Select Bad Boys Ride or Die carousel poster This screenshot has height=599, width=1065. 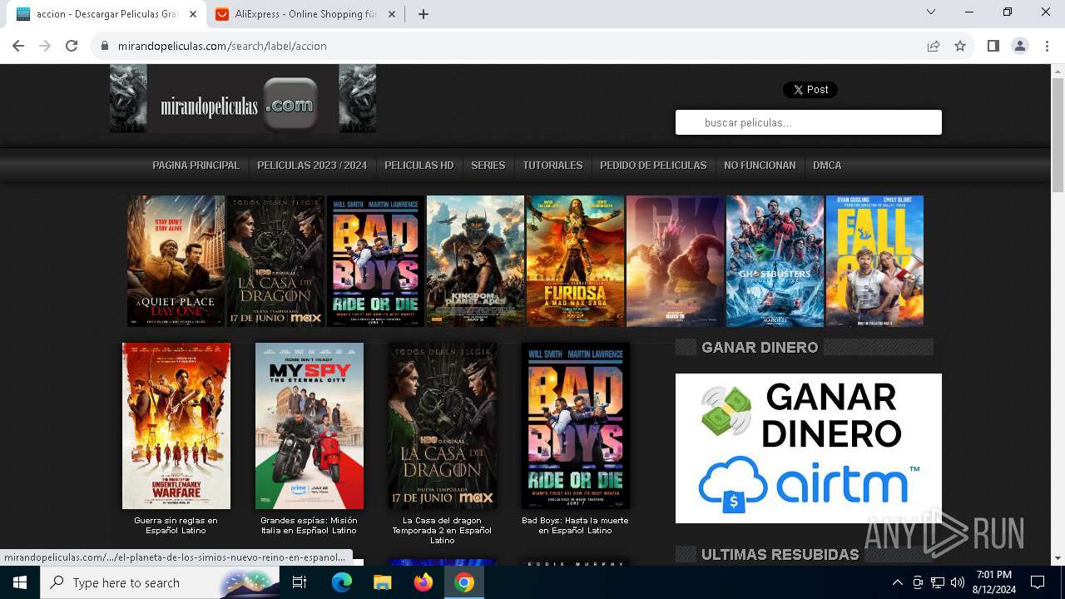coord(376,261)
